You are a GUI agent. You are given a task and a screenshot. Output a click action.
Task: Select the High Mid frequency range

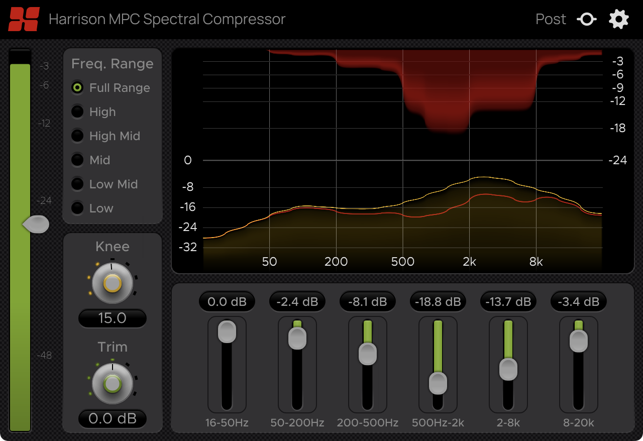pyautogui.click(x=105, y=136)
